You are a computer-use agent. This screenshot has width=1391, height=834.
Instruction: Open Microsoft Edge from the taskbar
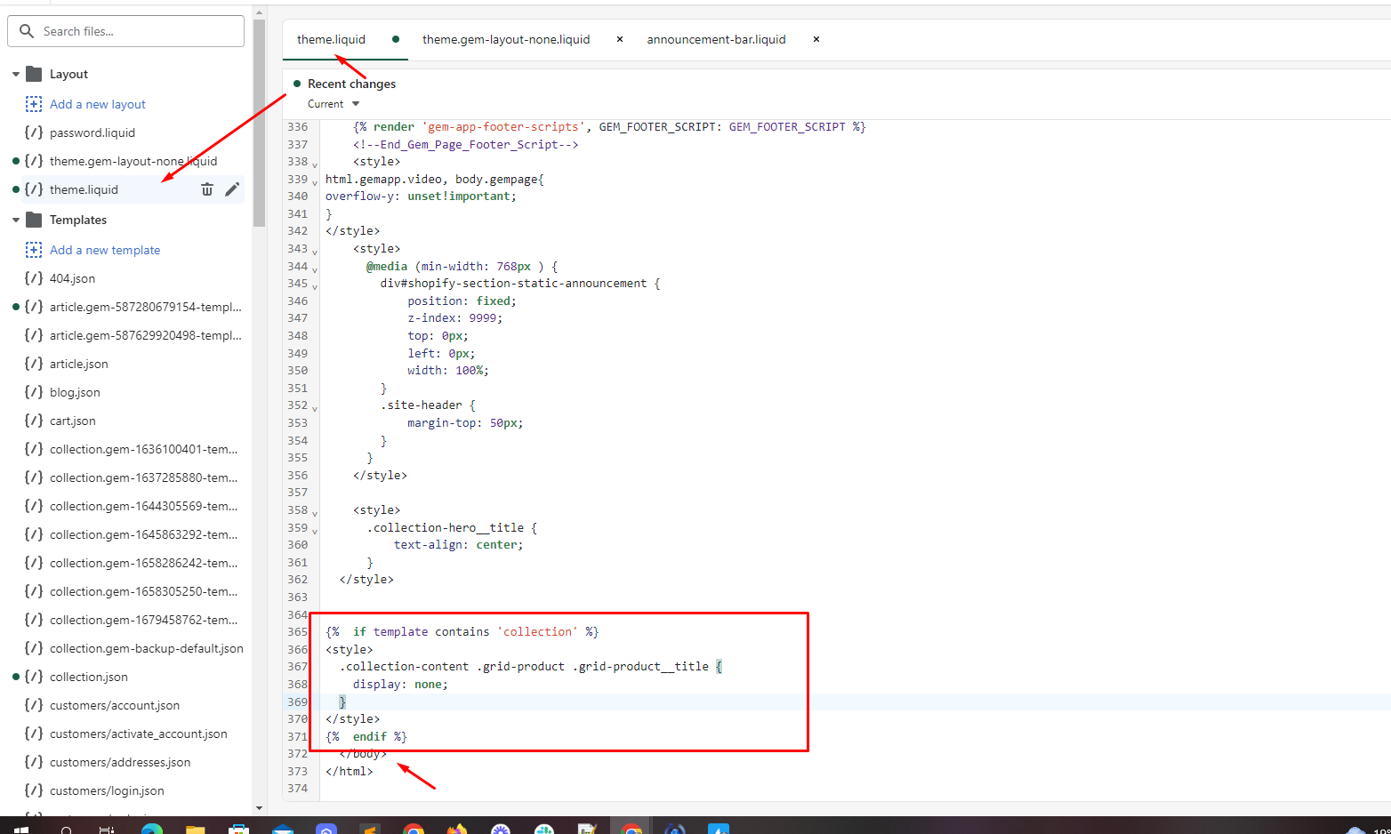click(x=152, y=830)
